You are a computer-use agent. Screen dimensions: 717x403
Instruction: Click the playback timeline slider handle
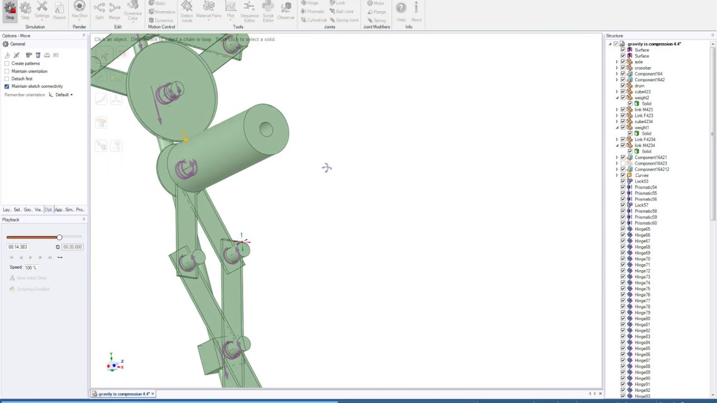(x=59, y=238)
